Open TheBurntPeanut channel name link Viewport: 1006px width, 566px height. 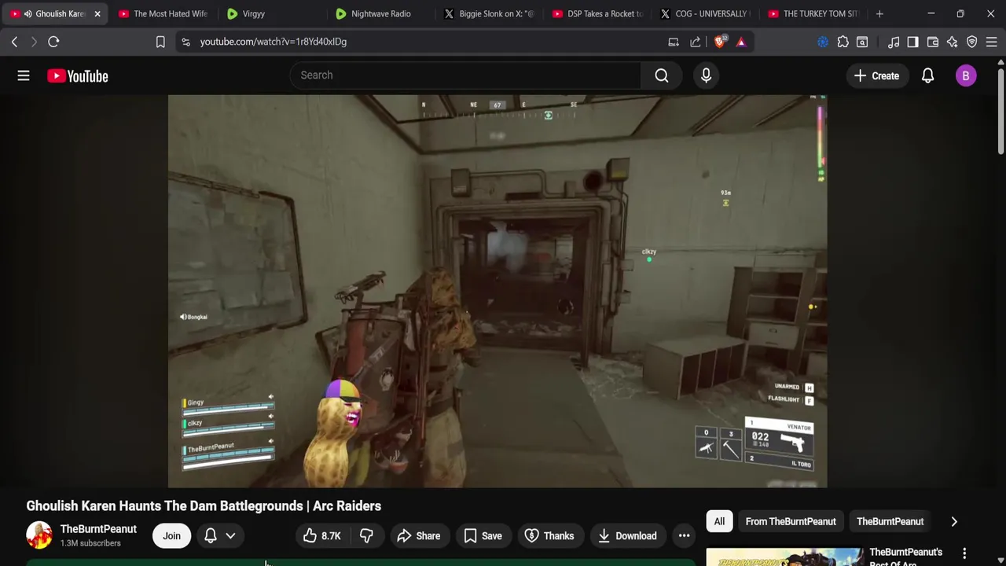(x=98, y=529)
